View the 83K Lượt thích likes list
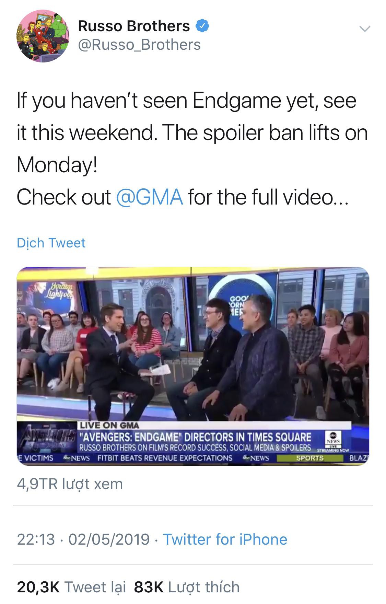Screen dimensions: 386x604 (187, 586)
